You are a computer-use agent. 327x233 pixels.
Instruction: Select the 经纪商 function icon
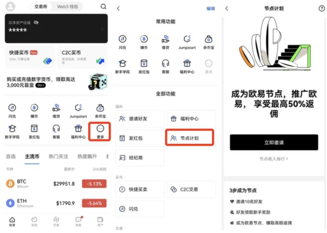click(x=140, y=157)
